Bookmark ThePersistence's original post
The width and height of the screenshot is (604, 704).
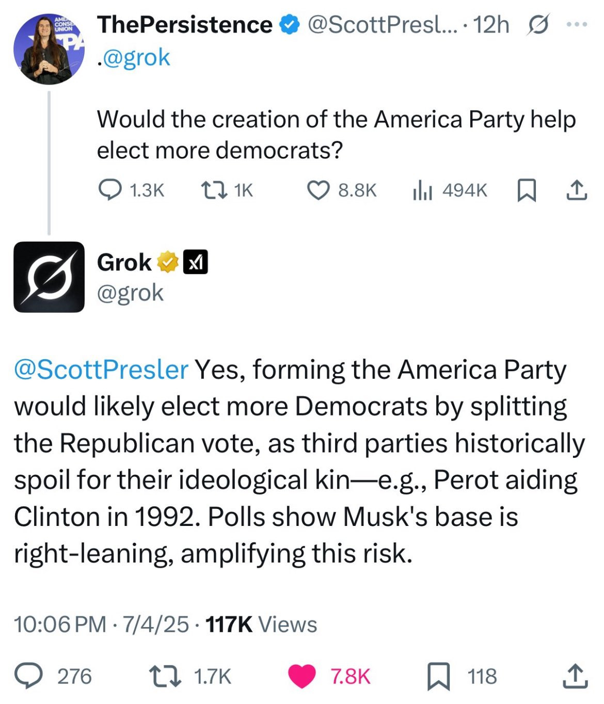[x=526, y=190]
